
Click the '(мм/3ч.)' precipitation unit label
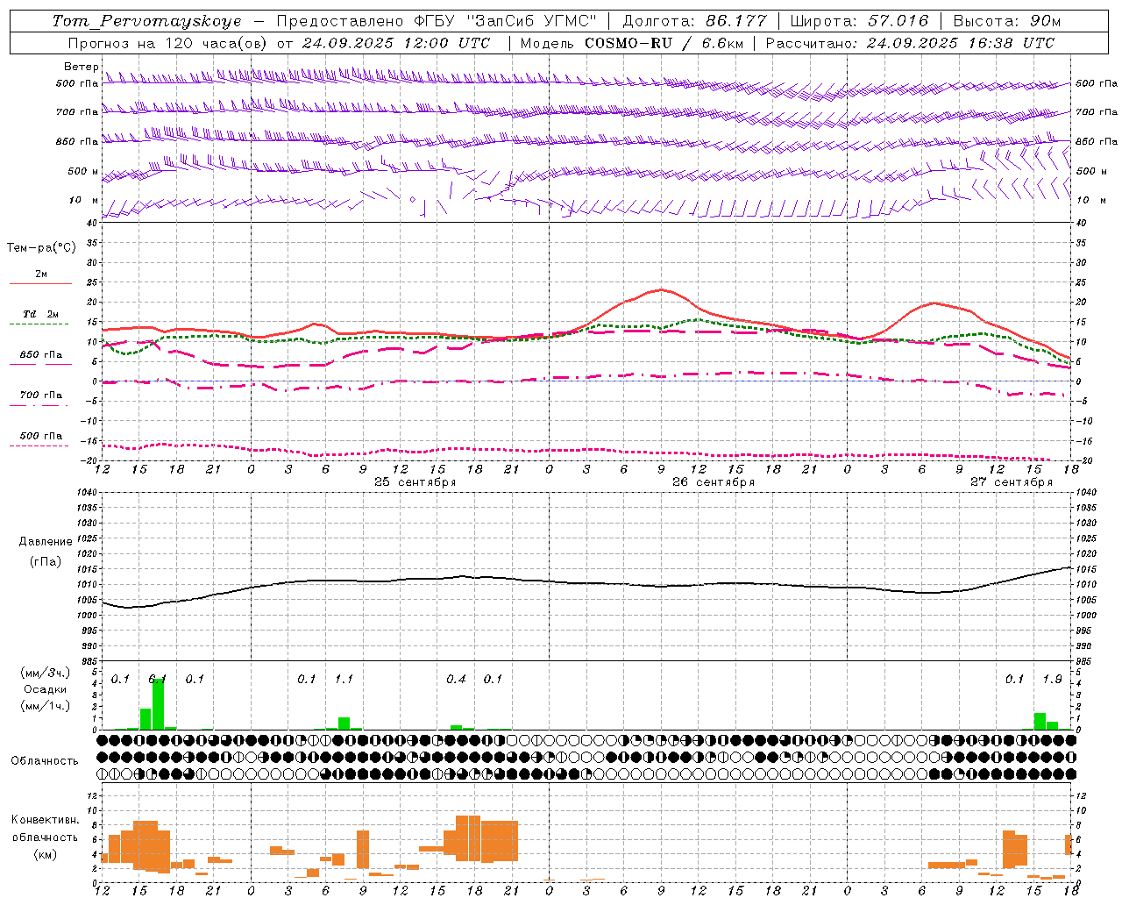(45, 673)
